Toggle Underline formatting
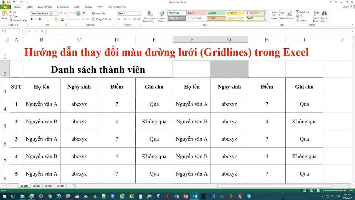The height and width of the screenshot is (200, 355). [40, 19]
